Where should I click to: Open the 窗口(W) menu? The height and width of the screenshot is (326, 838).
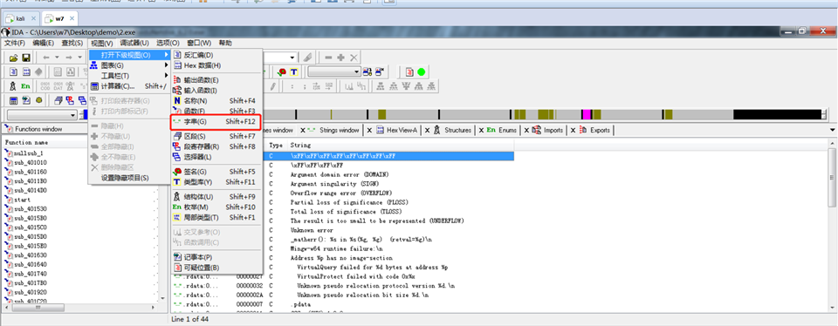pos(199,43)
